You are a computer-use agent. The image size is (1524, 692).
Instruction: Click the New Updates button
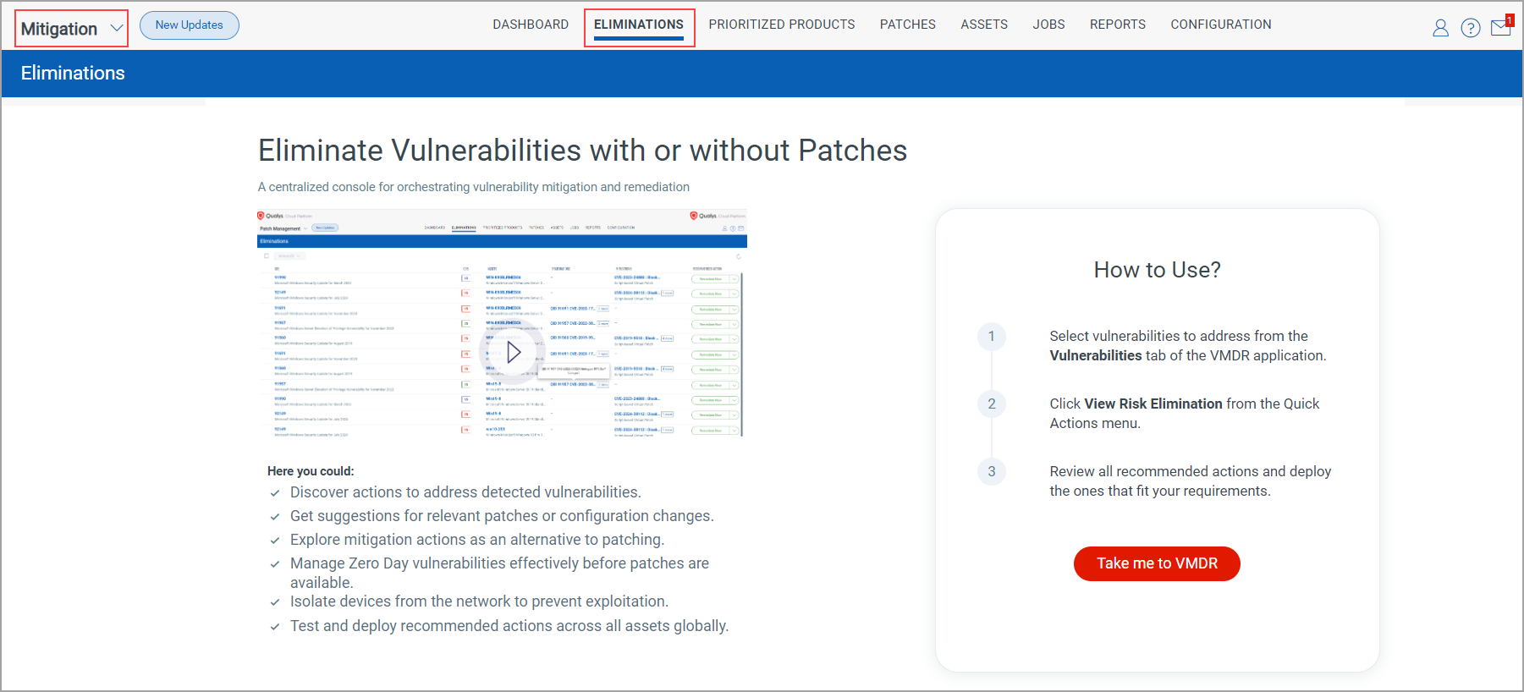[190, 25]
